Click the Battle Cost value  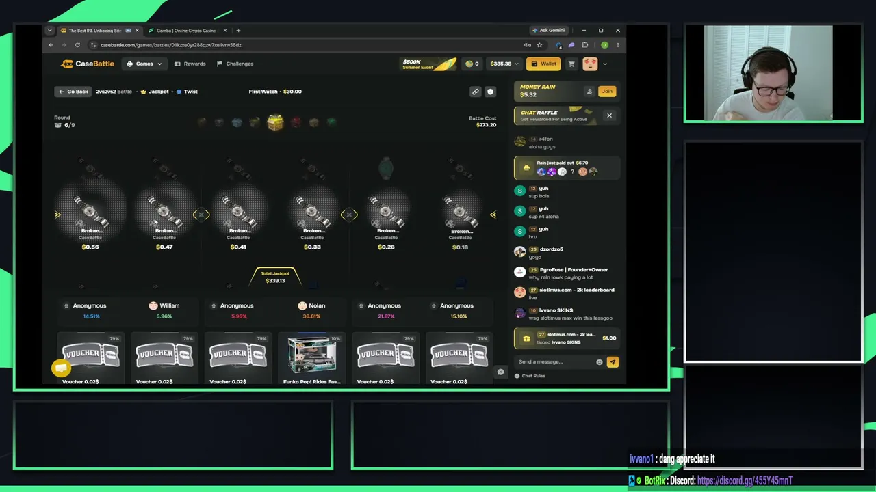pos(486,125)
